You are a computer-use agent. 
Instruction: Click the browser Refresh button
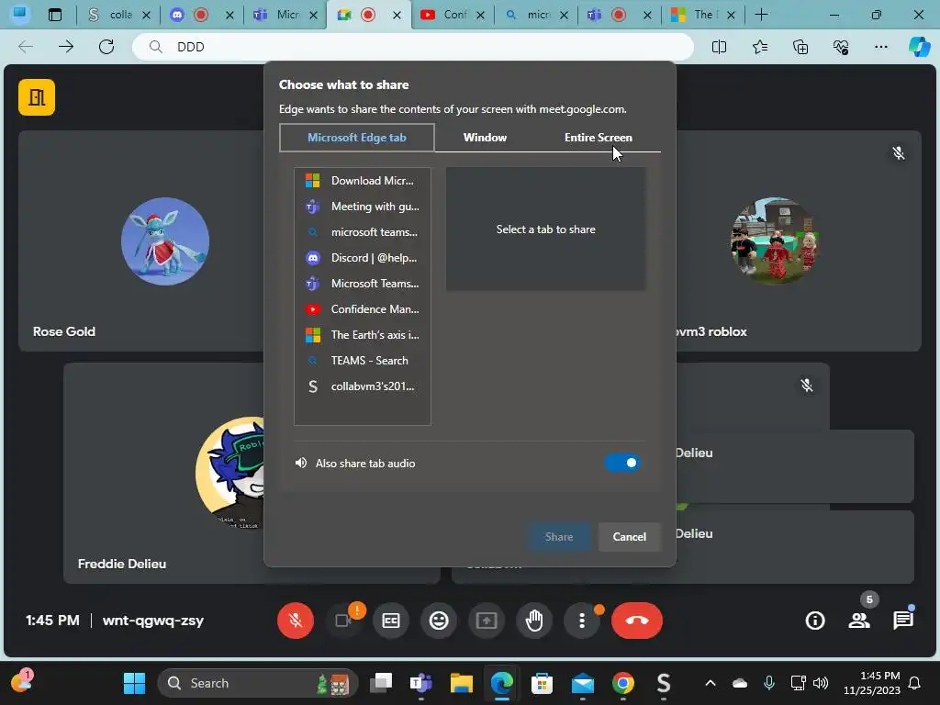[106, 47]
